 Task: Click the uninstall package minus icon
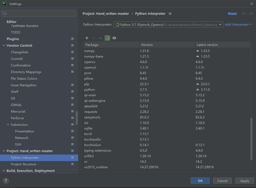coord(93,38)
